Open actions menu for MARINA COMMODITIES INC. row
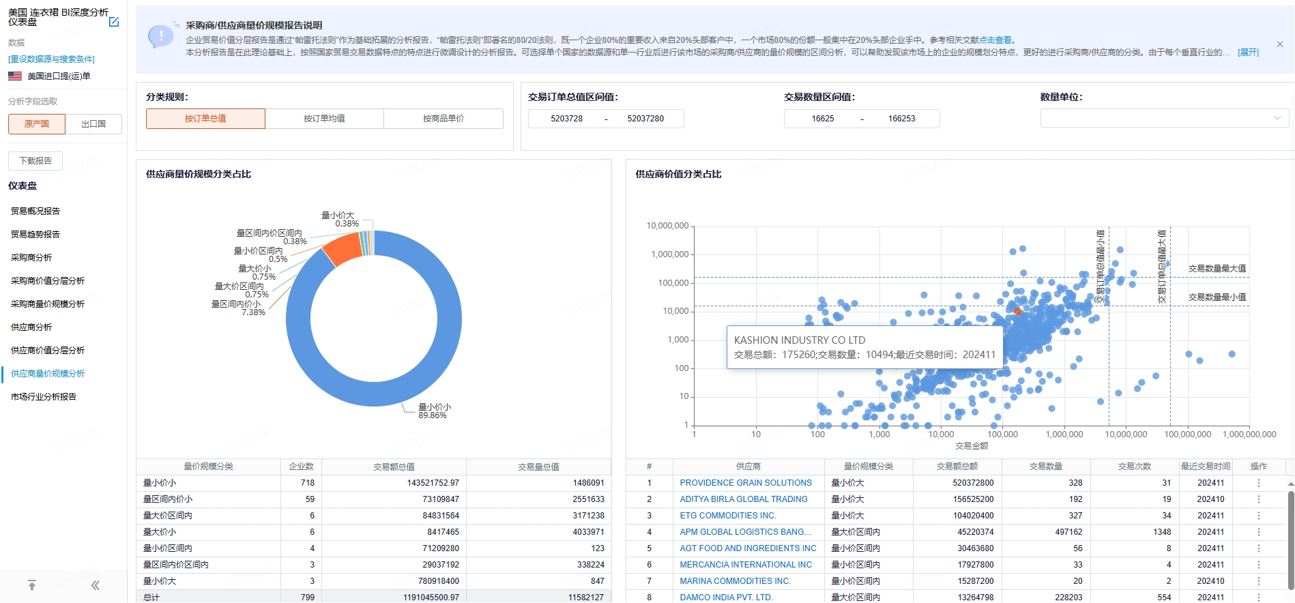Image resolution: width=1295 pixels, height=603 pixels. tap(1259, 581)
